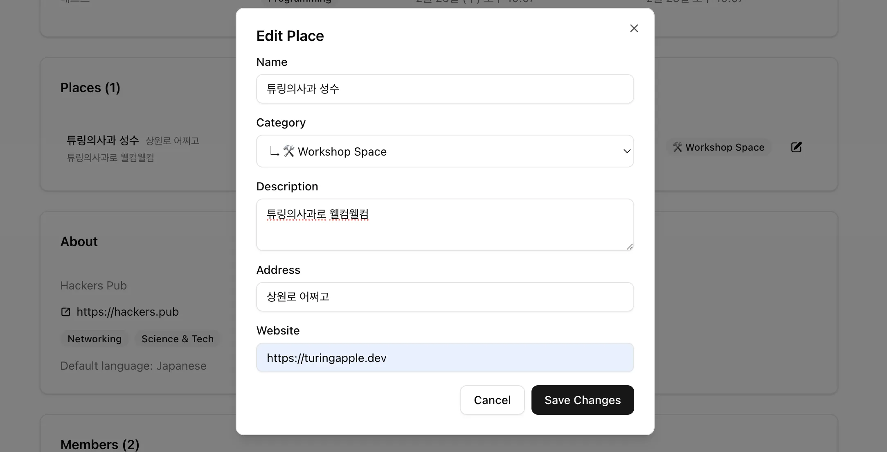The image size is (887, 452).
Task: Click the Address input field
Action: 445,297
